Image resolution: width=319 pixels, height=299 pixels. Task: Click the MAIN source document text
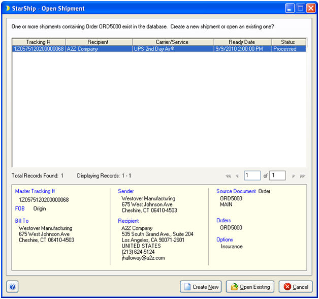point(226,204)
